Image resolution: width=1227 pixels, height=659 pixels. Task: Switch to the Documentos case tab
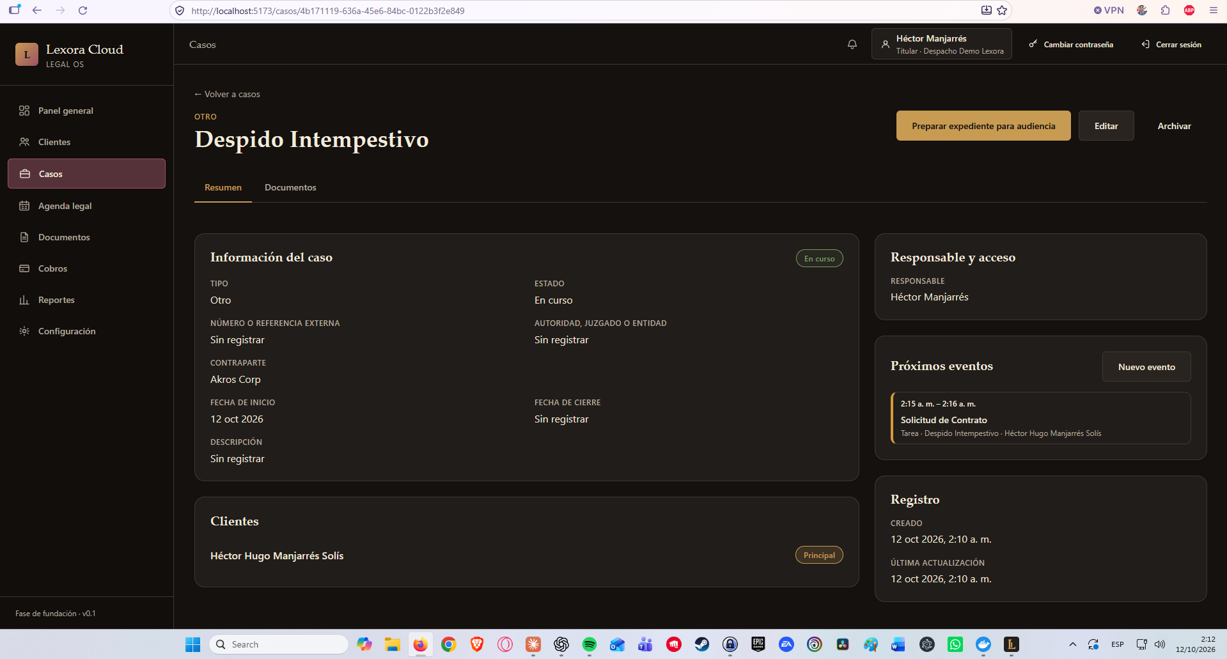290,187
